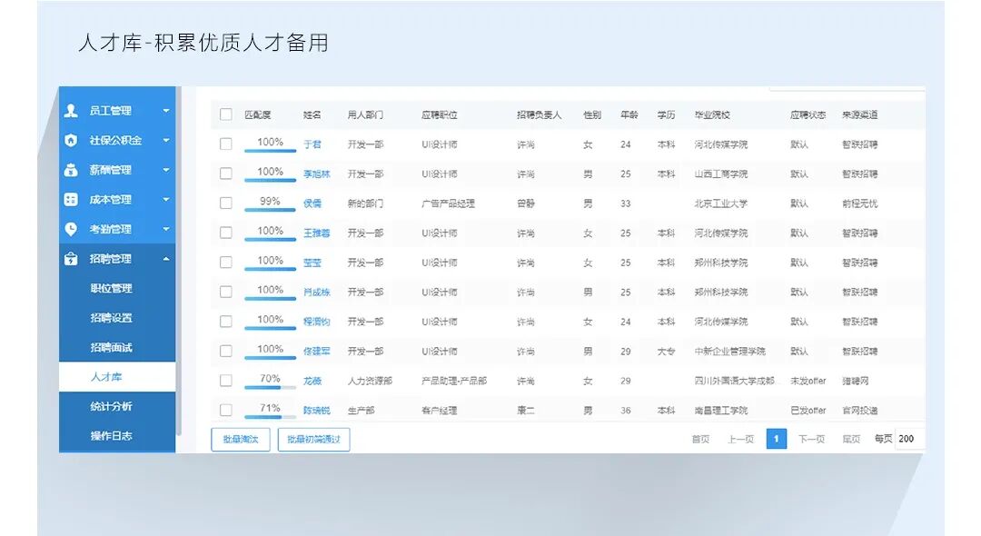Open candidate 莹莹 name link

tap(312, 263)
